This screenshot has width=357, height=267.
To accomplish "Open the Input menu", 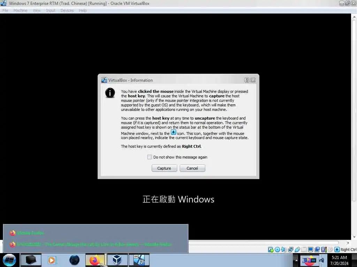I will pos(51,10).
